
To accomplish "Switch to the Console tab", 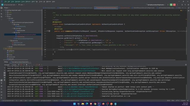I will click(14, 65).
